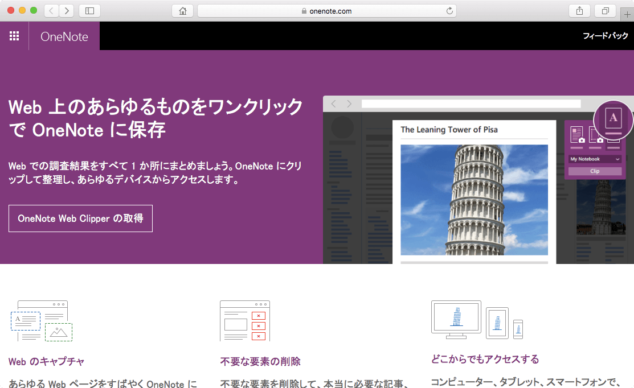Select the region clip camera icon
Viewport: 634px width, 388px height.
596,134
